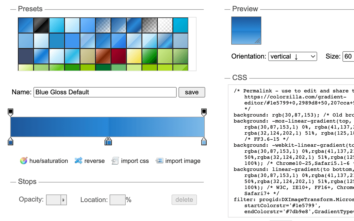Expand the Opacity value arrow
Viewport: 354px width, 221px height.
(64, 200)
